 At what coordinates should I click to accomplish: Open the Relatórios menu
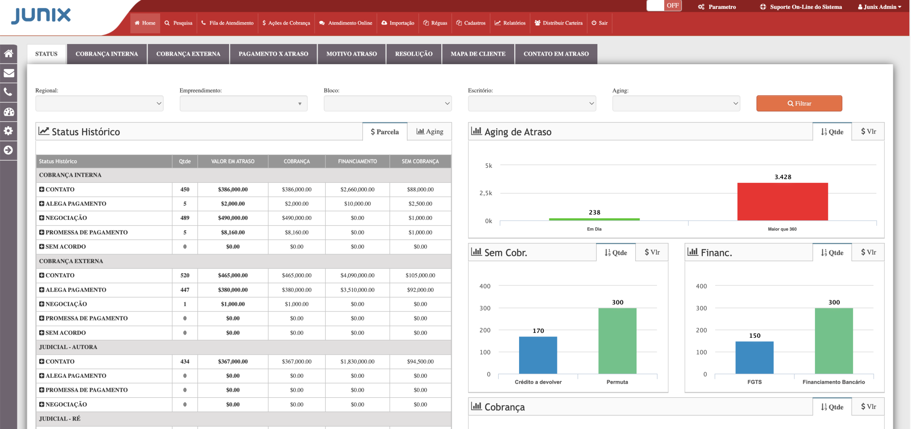pos(510,23)
